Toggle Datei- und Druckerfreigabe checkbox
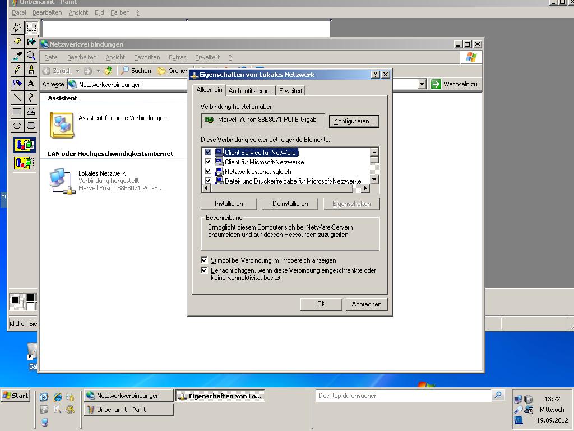Screen dimensions: 574x431 point(209,180)
